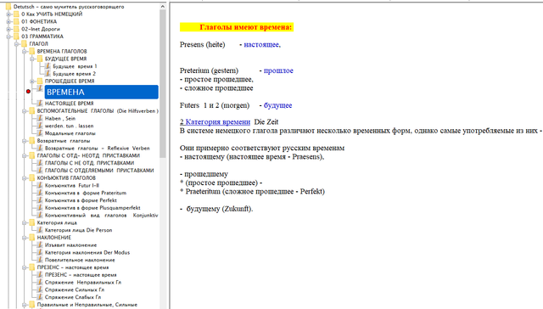Click the text 'Preterium (gestern)'

(210, 70)
